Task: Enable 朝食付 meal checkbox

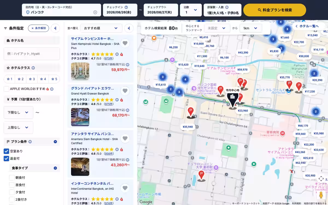Action: tap(12, 178)
